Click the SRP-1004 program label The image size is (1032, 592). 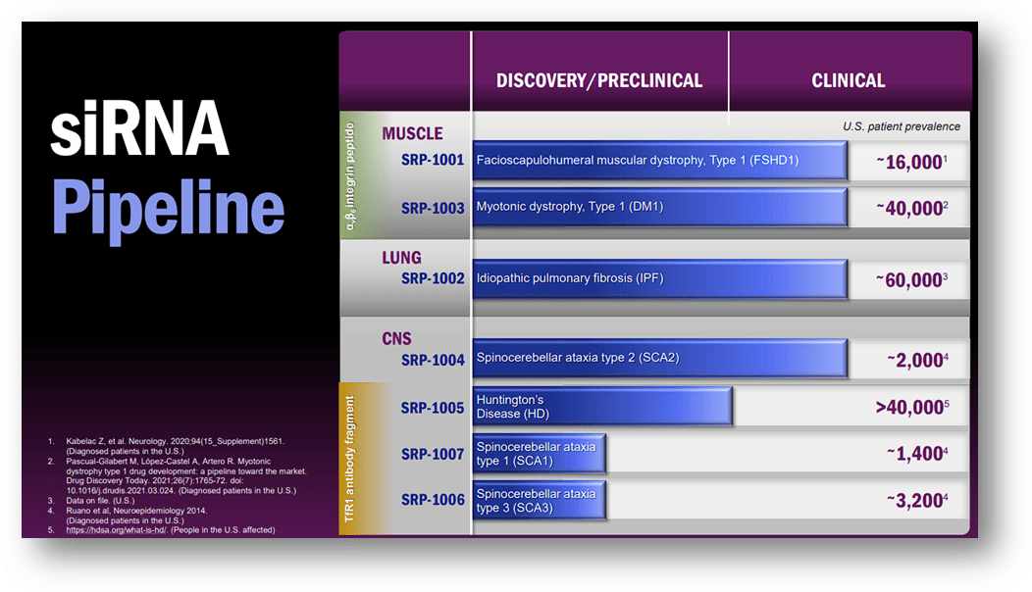tap(432, 359)
